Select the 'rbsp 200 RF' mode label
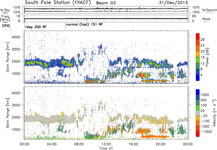The height and width of the screenshot is (150, 217). [x=36, y=27]
